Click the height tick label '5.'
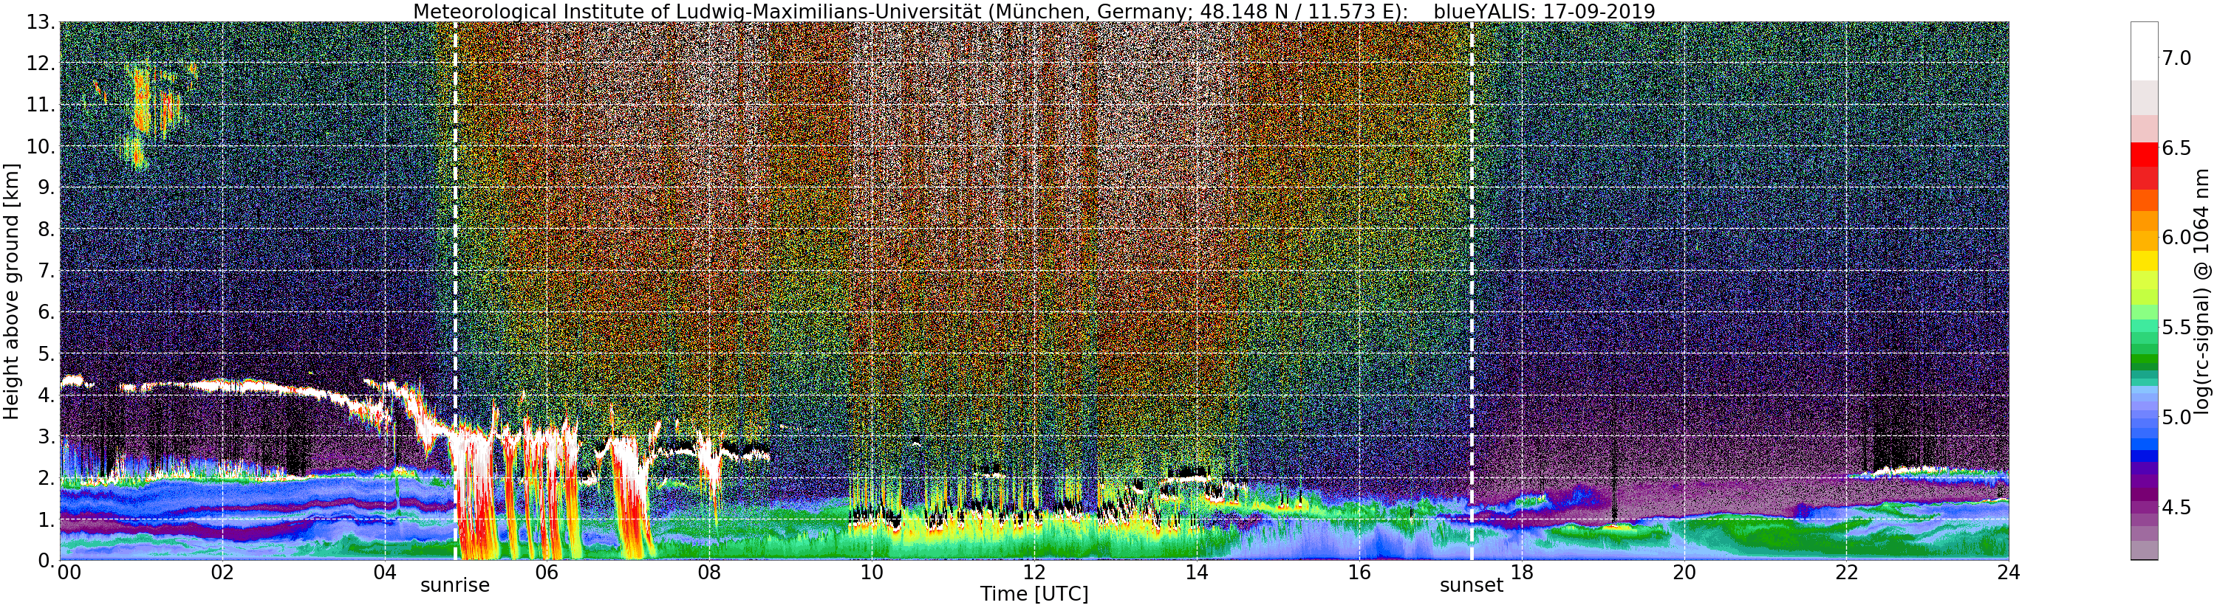This screenshot has height=608, width=2217. (x=47, y=353)
